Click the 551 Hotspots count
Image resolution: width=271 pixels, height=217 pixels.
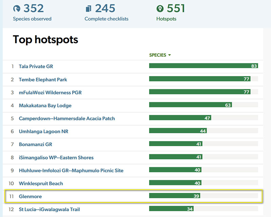point(176,8)
